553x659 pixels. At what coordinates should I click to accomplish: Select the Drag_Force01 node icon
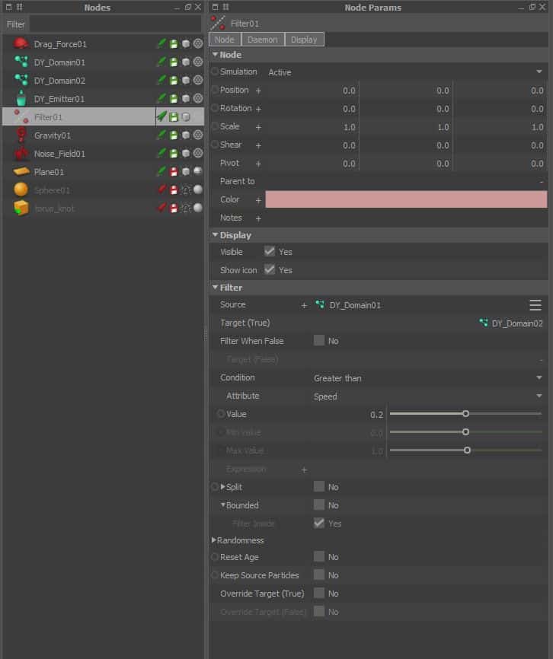(21, 44)
